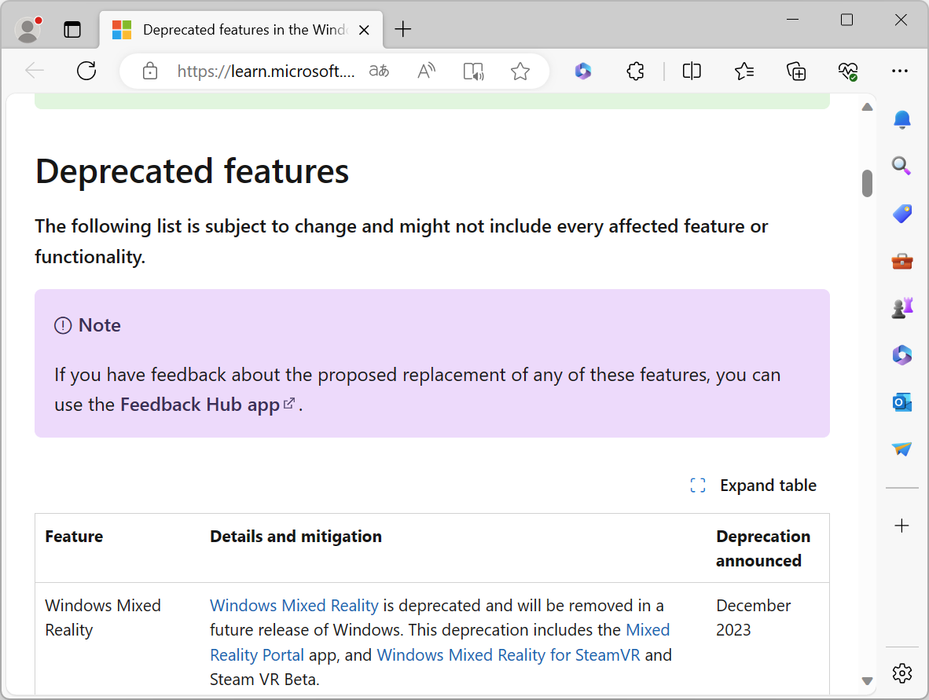Viewport: 929px width, 700px height.
Task: Open a new tab
Action: 403,30
